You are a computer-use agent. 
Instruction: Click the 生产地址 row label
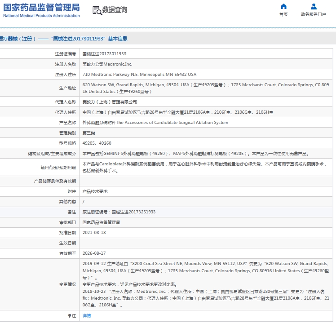67,88
